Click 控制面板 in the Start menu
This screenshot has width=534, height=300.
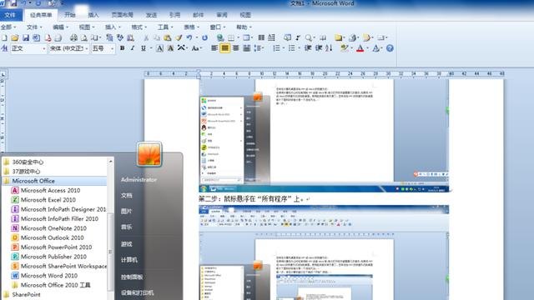tap(132, 277)
